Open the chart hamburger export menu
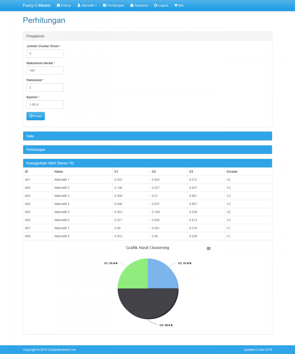 pyautogui.click(x=209, y=248)
